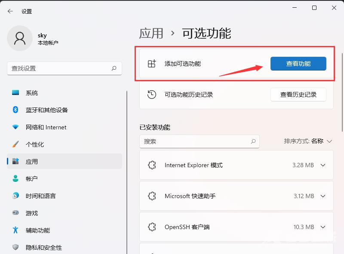Click the Privacy shield icon in the sidebar
Viewport: 344px width, 254px height.
click(15, 247)
